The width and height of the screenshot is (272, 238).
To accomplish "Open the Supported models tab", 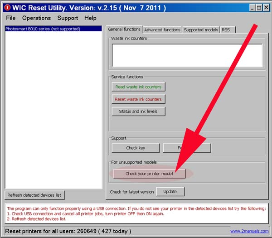I will pos(200,30).
